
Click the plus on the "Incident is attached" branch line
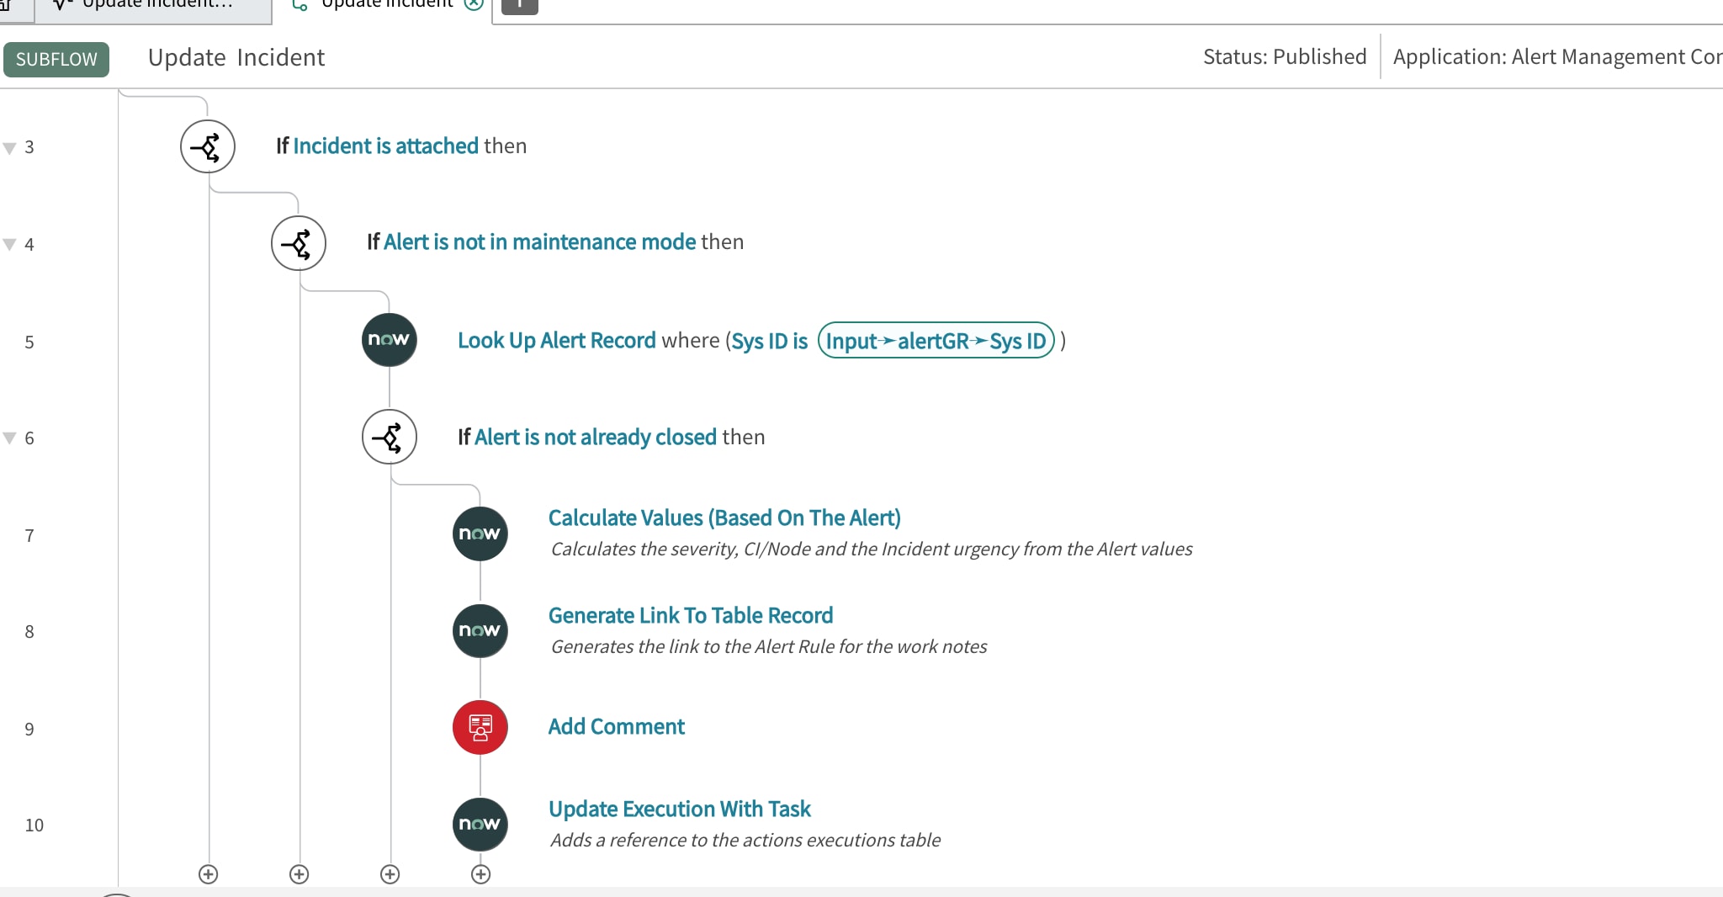pyautogui.click(x=208, y=874)
